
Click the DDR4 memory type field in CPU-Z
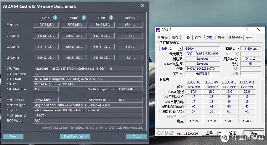tap(203, 49)
